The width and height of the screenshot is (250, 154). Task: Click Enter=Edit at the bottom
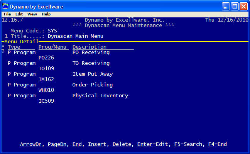(x=152, y=144)
